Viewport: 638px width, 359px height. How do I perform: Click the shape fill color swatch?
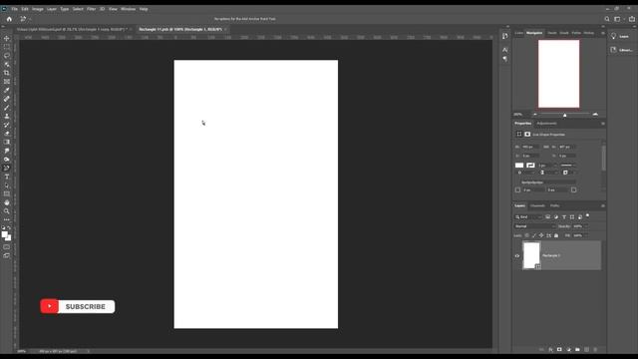tap(519, 166)
